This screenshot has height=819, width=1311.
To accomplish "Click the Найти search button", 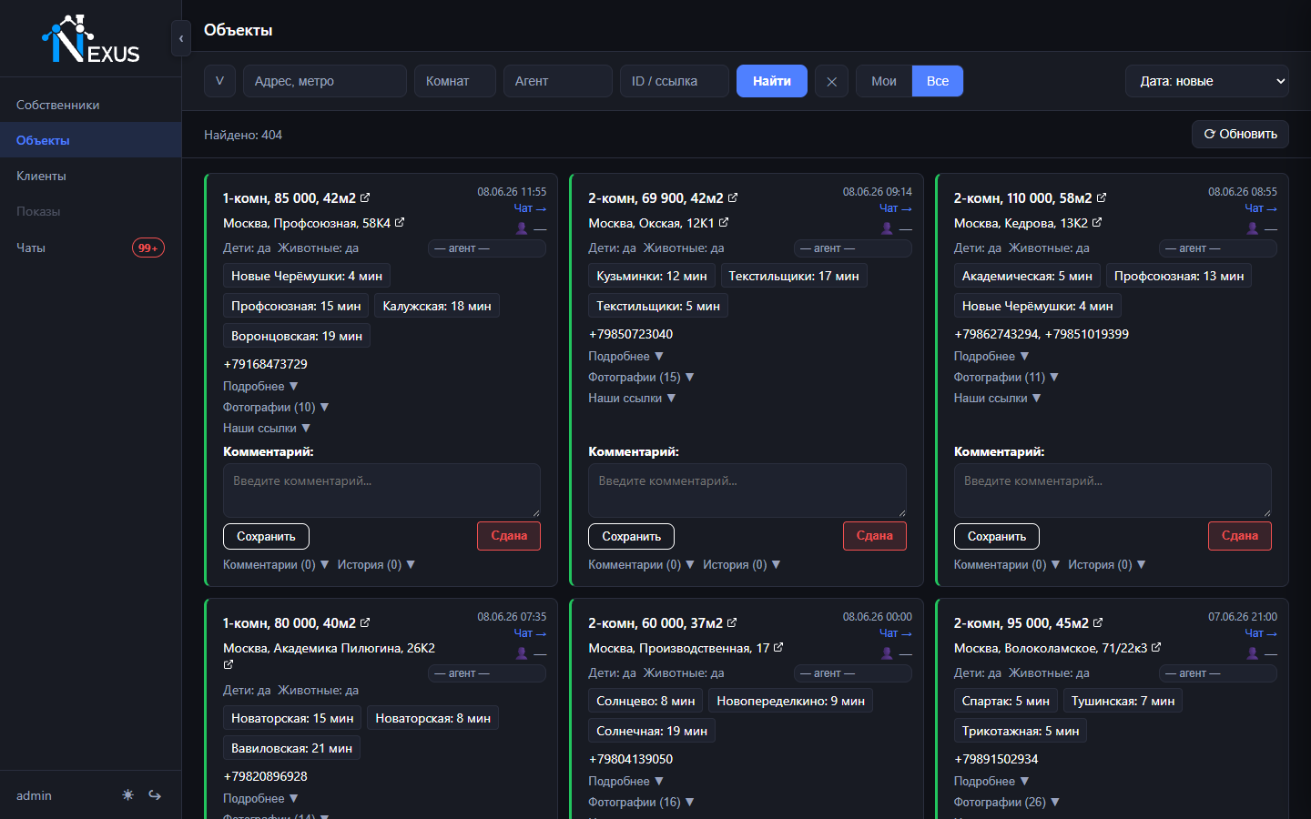I will tap(772, 81).
